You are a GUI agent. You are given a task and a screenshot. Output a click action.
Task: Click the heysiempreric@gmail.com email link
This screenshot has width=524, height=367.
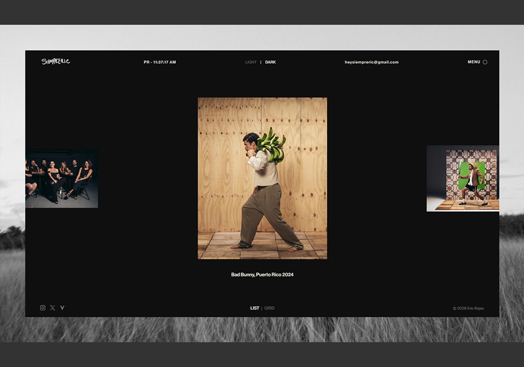click(372, 62)
